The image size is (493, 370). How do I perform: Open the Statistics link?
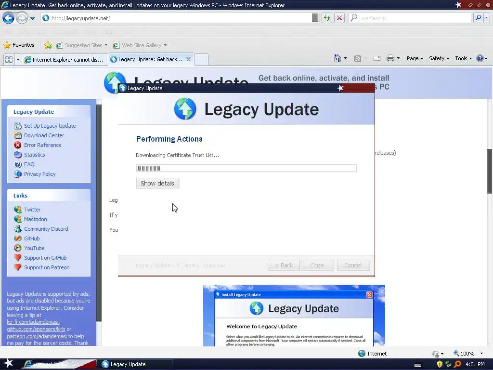[x=35, y=155]
